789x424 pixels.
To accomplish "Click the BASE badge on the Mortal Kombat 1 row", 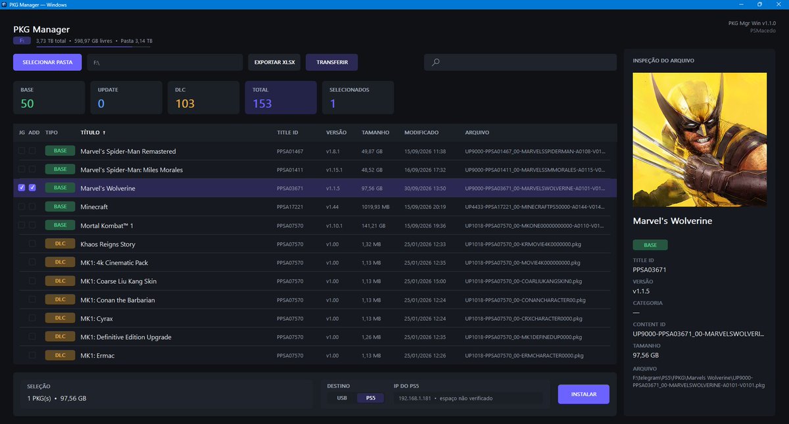I will (60, 225).
